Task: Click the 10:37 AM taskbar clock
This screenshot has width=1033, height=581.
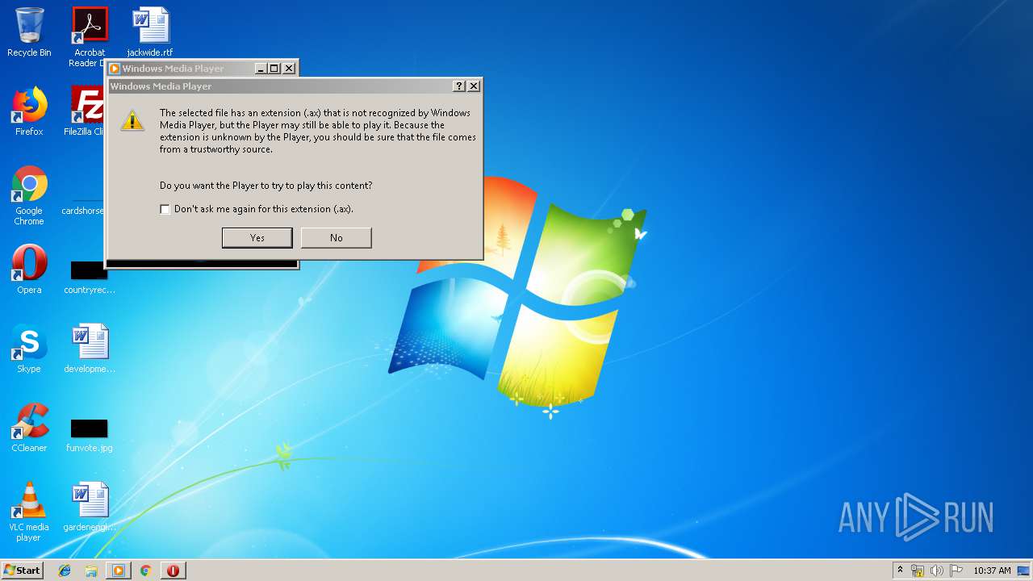Action: [x=992, y=571]
